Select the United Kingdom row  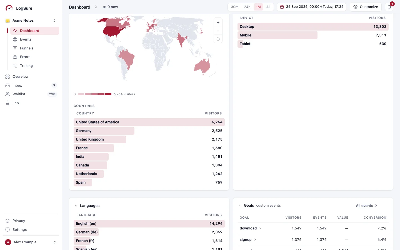pos(149,139)
